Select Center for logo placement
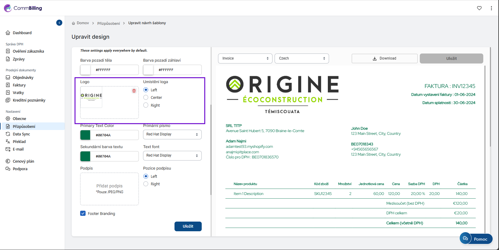Image resolution: width=499 pixels, height=250 pixels. click(146, 97)
